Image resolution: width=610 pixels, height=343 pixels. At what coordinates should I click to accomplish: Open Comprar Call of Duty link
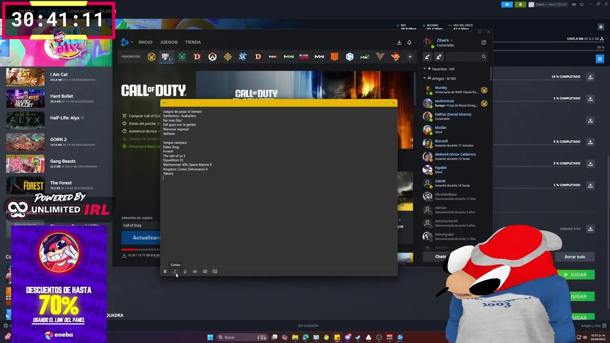(141, 116)
